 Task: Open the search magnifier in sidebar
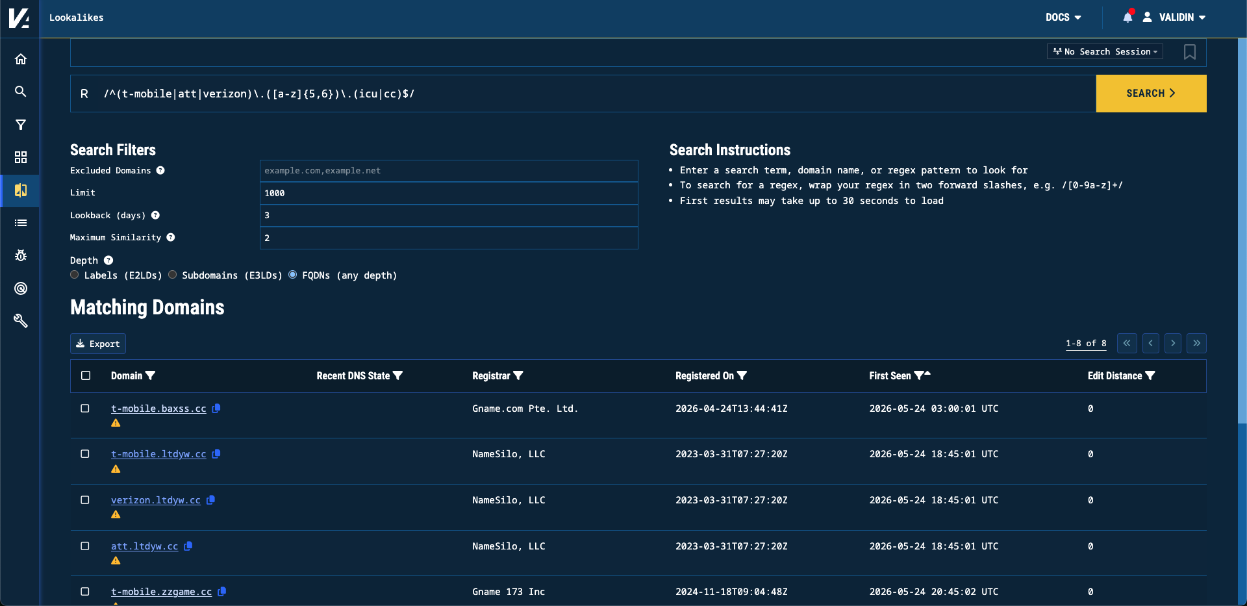click(x=21, y=92)
